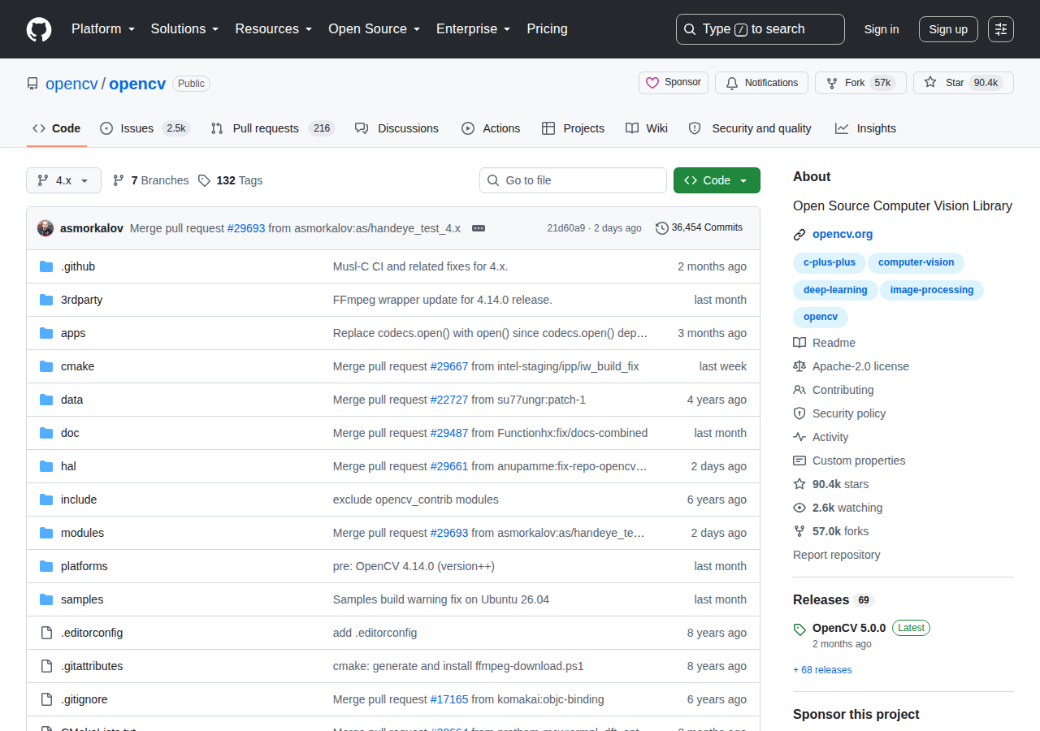Open the OpenCV 5.0.0 release
Viewport: 1040px width, 731px height.
[x=849, y=628]
